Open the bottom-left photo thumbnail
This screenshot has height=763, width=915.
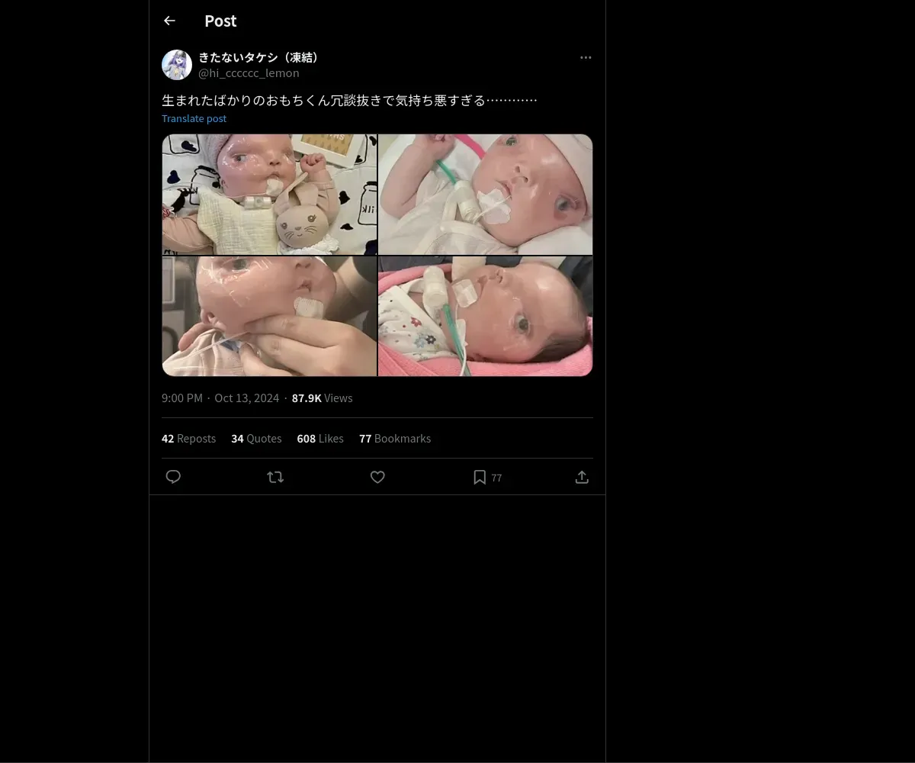tap(269, 316)
